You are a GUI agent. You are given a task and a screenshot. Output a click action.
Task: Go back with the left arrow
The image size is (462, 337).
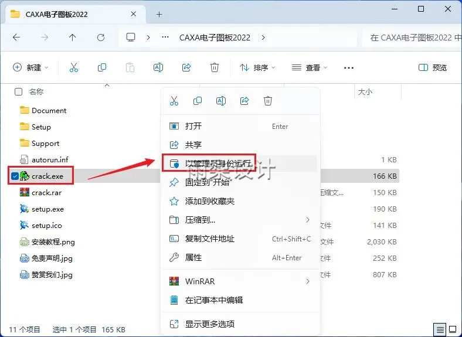click(16, 38)
